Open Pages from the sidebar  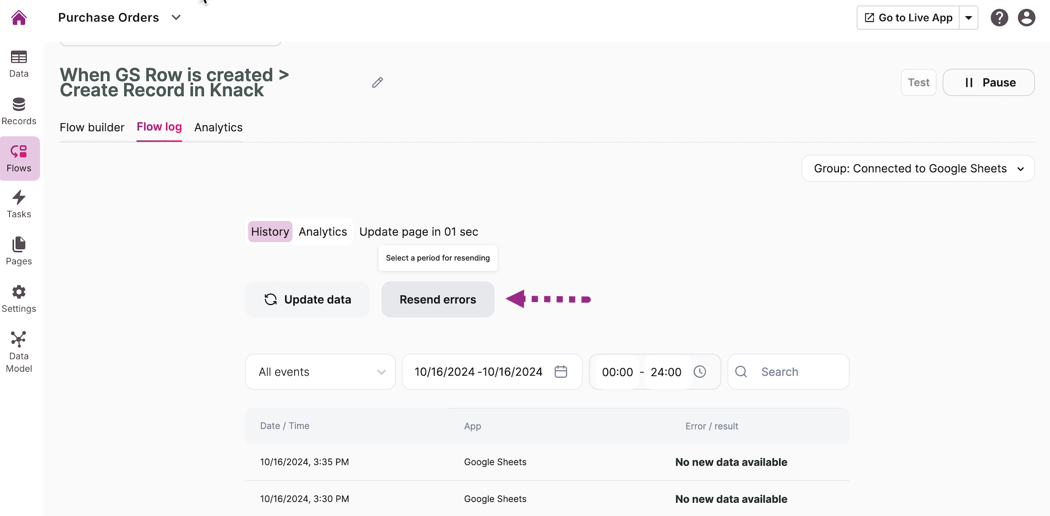click(x=19, y=251)
